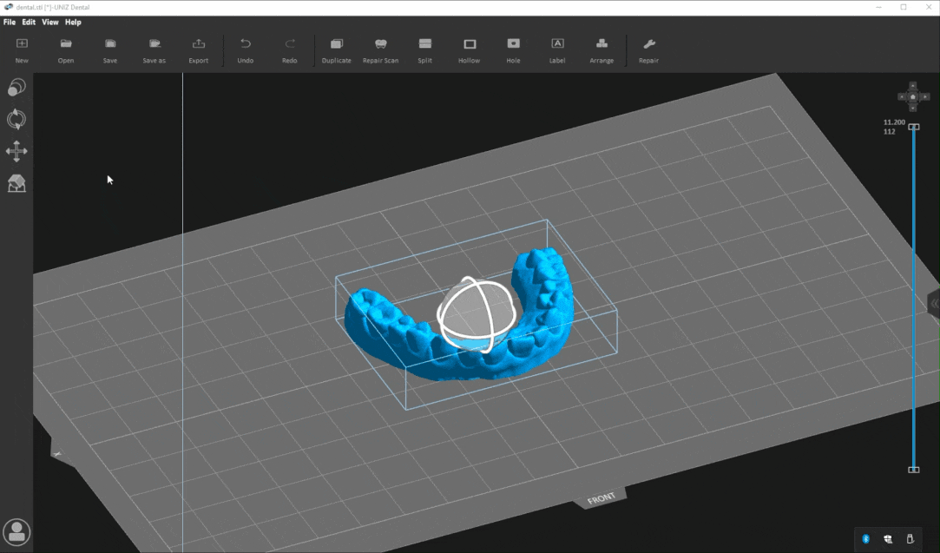
Task: Click the top handle of layer slider
Action: pyautogui.click(x=913, y=127)
